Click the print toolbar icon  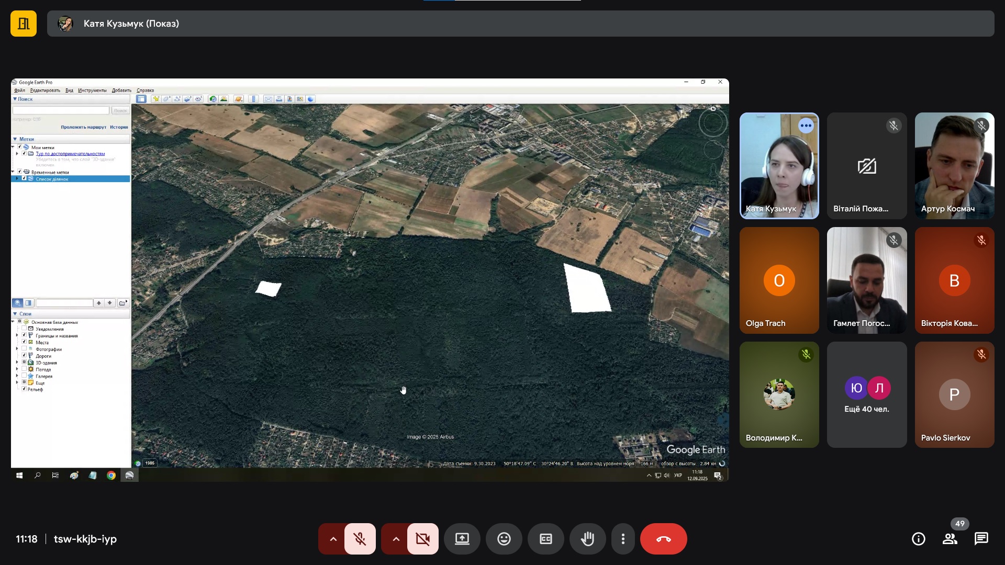coord(279,99)
